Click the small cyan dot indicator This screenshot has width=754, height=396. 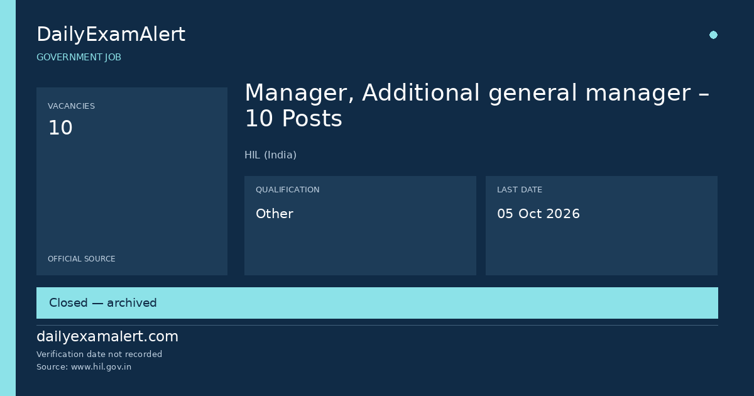pyautogui.click(x=713, y=35)
